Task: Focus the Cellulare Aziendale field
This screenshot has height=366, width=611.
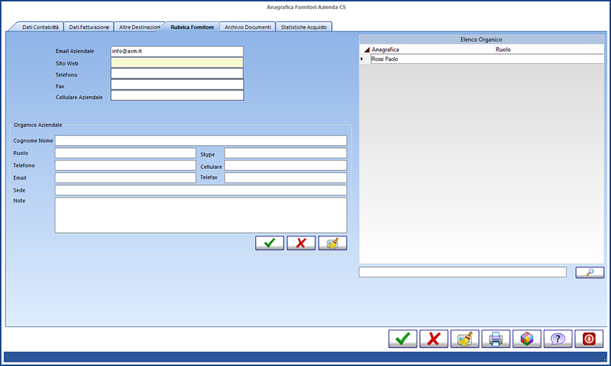Action: click(x=177, y=95)
